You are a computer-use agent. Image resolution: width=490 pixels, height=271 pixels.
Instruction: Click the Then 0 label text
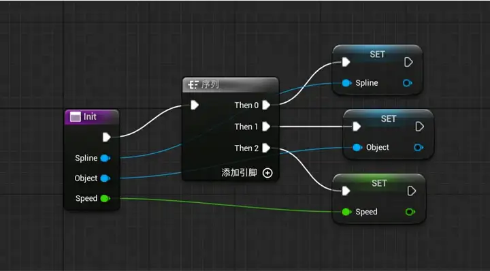pos(246,106)
